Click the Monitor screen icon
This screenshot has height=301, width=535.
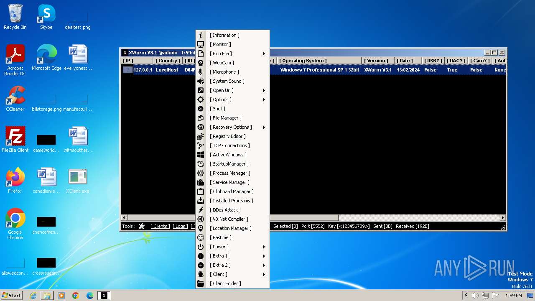click(201, 44)
